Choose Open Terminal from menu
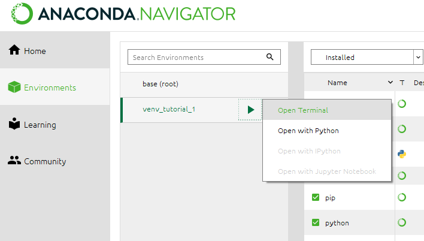This screenshot has width=424, height=241. [327, 110]
